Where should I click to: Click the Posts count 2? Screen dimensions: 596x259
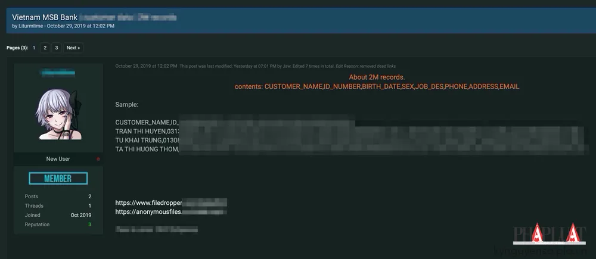tap(90, 196)
